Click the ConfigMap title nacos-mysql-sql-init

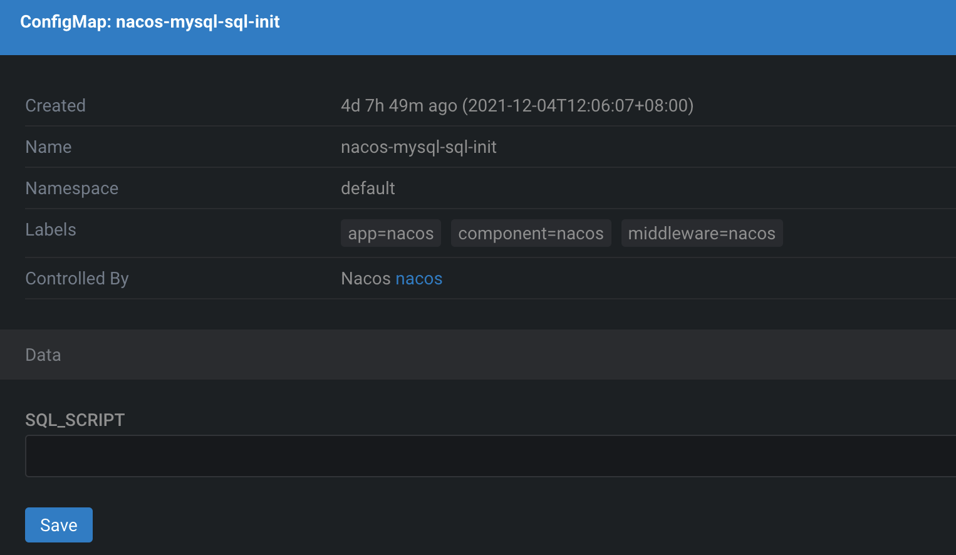click(x=150, y=22)
